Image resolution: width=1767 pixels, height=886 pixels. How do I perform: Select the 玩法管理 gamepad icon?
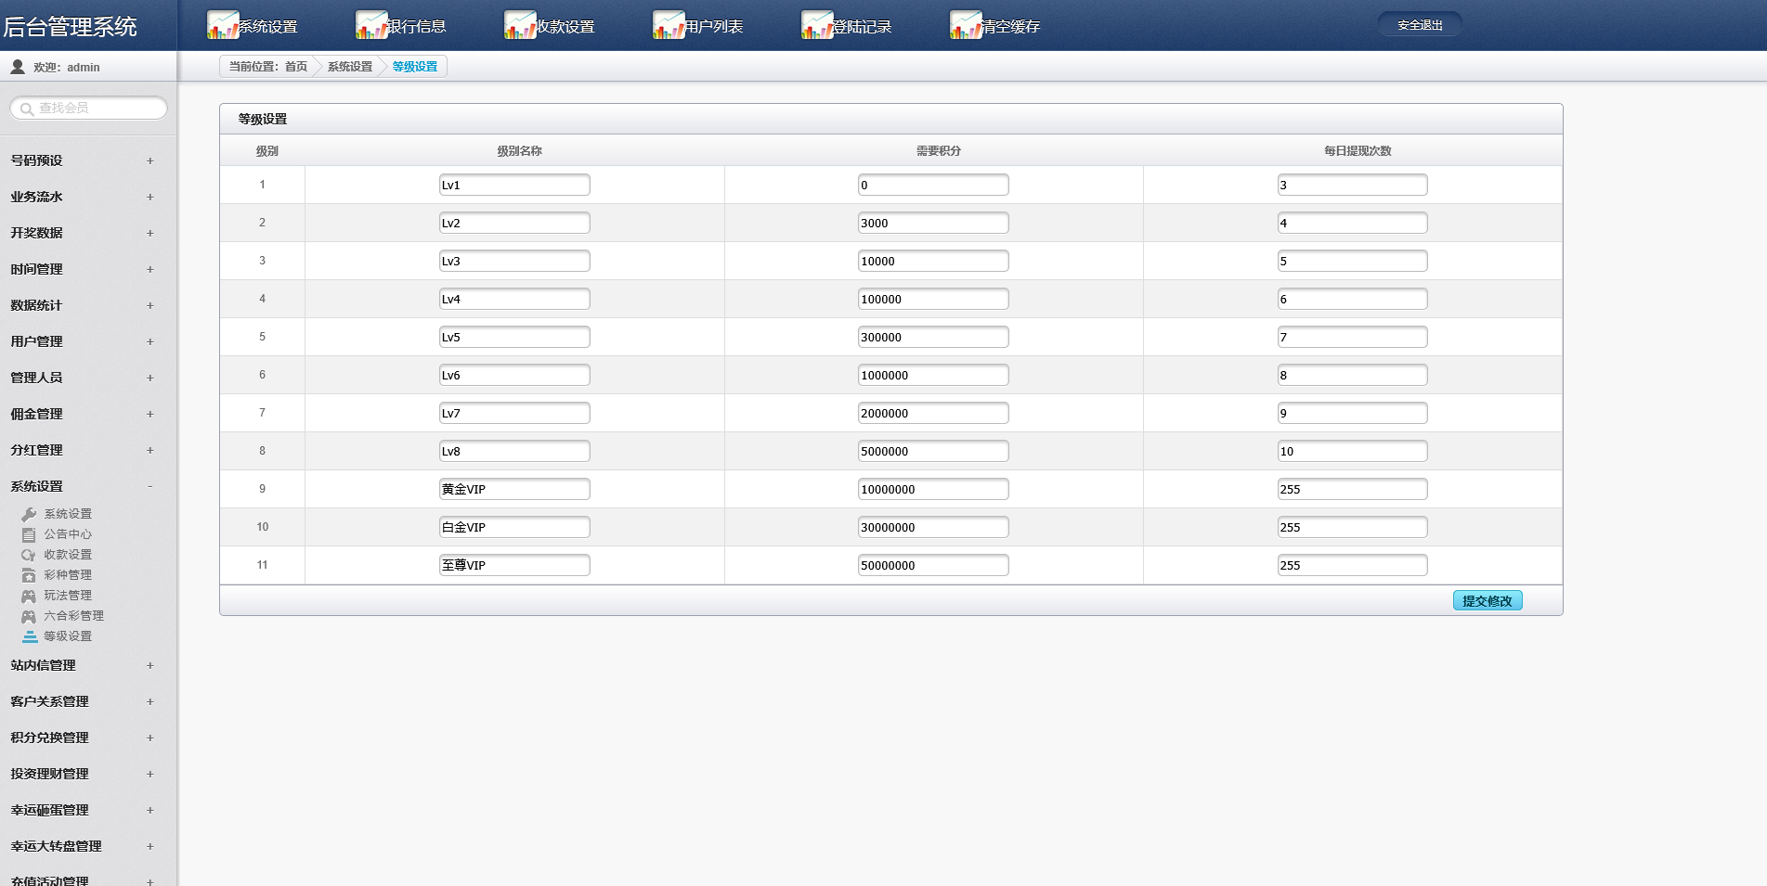point(29,596)
